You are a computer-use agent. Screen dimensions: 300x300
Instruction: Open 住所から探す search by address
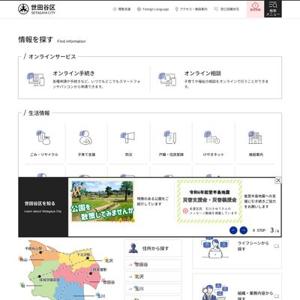click(x=153, y=248)
